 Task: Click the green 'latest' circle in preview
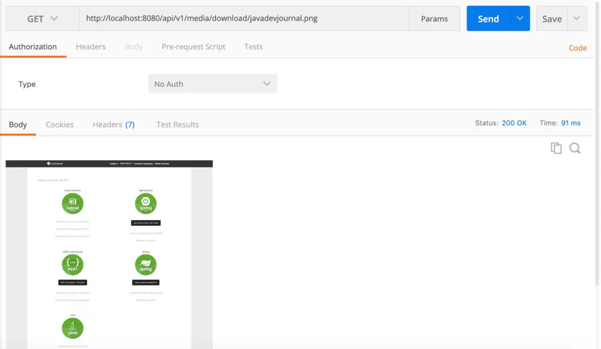click(72, 204)
